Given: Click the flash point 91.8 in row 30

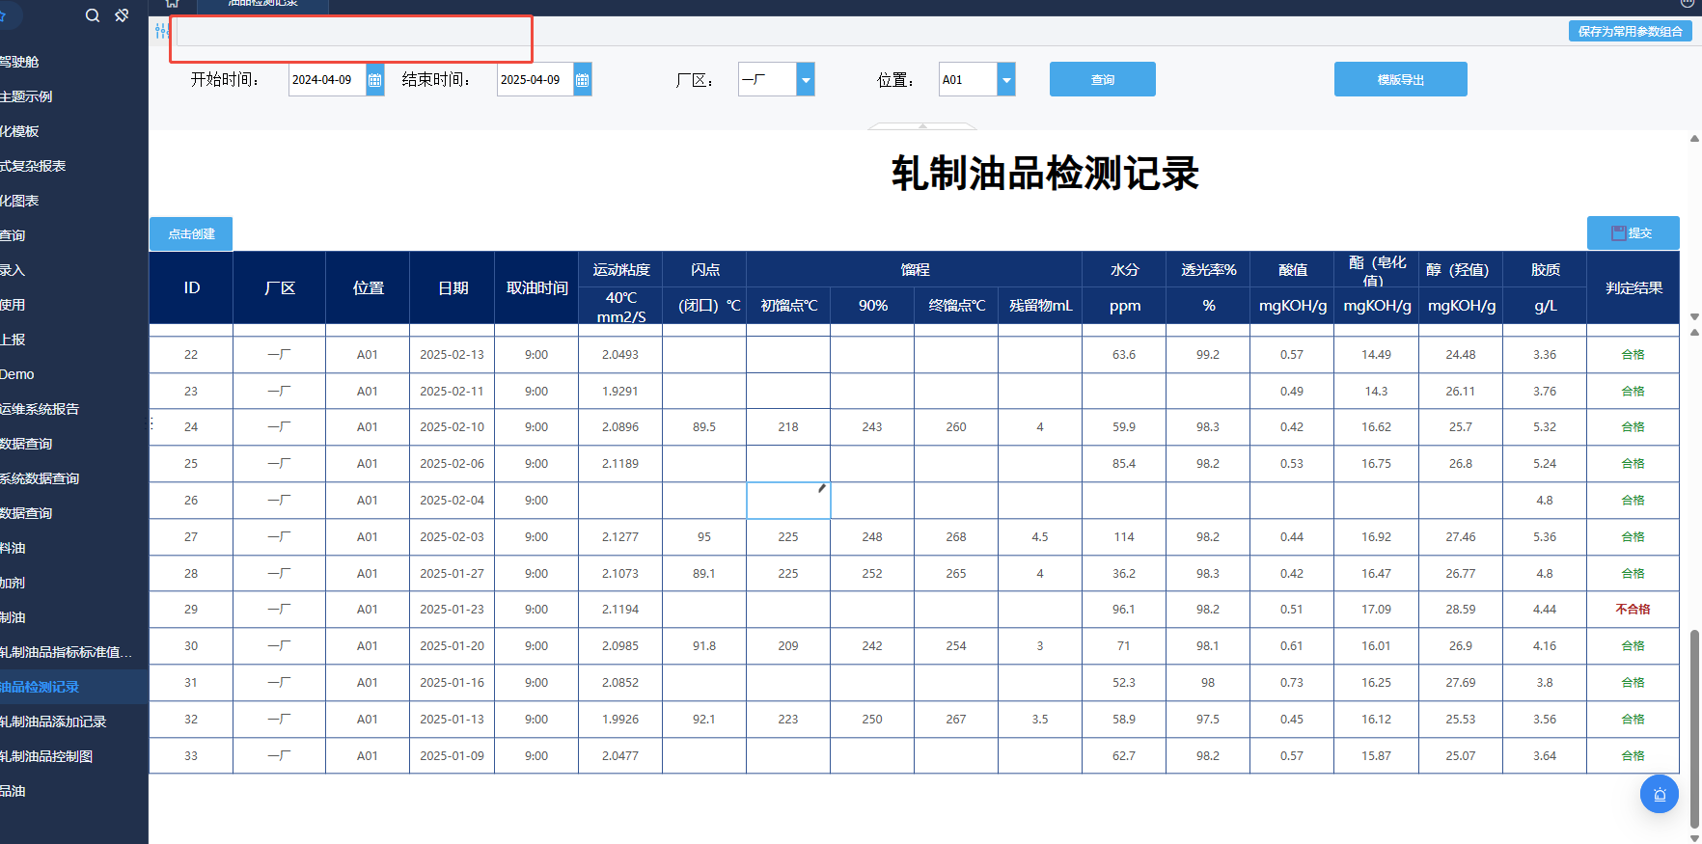Looking at the screenshot, I should coord(704,646).
